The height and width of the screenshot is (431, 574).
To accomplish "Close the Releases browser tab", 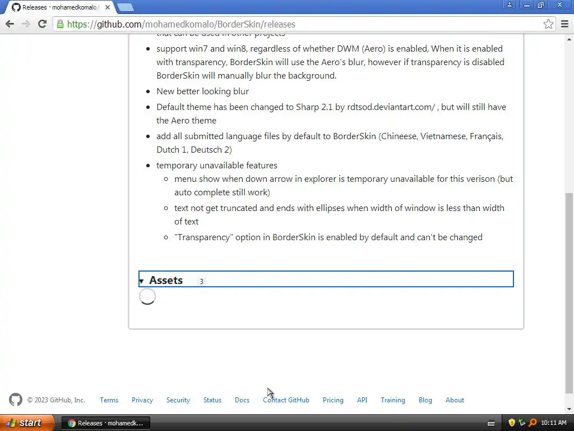I will click(108, 7).
